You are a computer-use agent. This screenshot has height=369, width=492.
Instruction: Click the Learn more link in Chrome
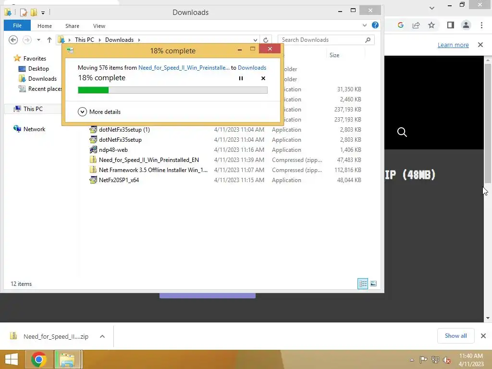(x=453, y=45)
